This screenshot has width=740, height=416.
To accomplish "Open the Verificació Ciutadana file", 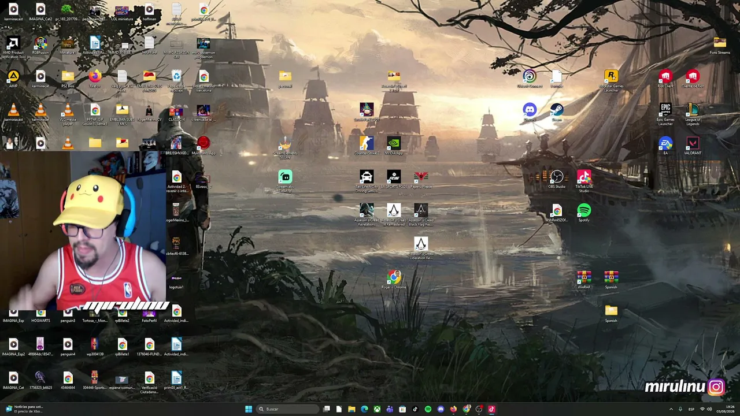I will click(149, 383).
